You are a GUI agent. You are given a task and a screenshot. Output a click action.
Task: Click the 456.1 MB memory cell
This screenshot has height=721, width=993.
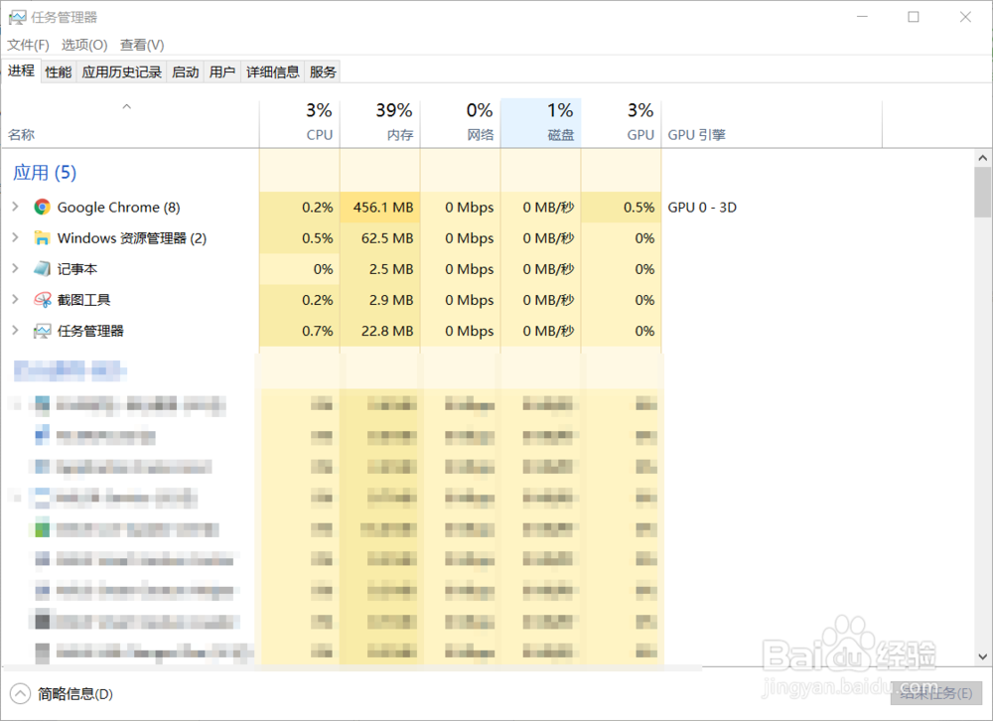tap(380, 208)
